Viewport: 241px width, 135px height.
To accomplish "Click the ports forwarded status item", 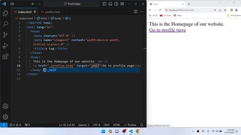I will (27, 125).
